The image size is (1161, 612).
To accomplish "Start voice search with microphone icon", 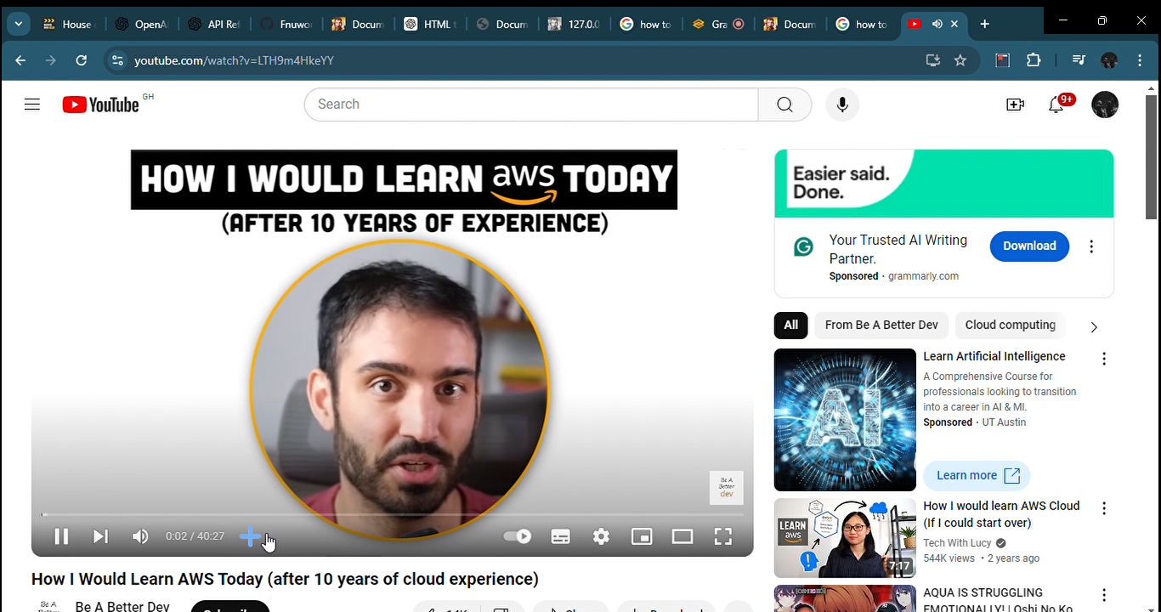I will [842, 105].
